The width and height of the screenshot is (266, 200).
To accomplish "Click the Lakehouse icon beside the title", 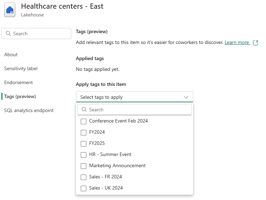I will coord(10,10).
